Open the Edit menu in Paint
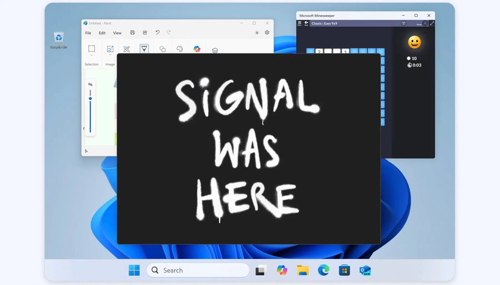 102,33
